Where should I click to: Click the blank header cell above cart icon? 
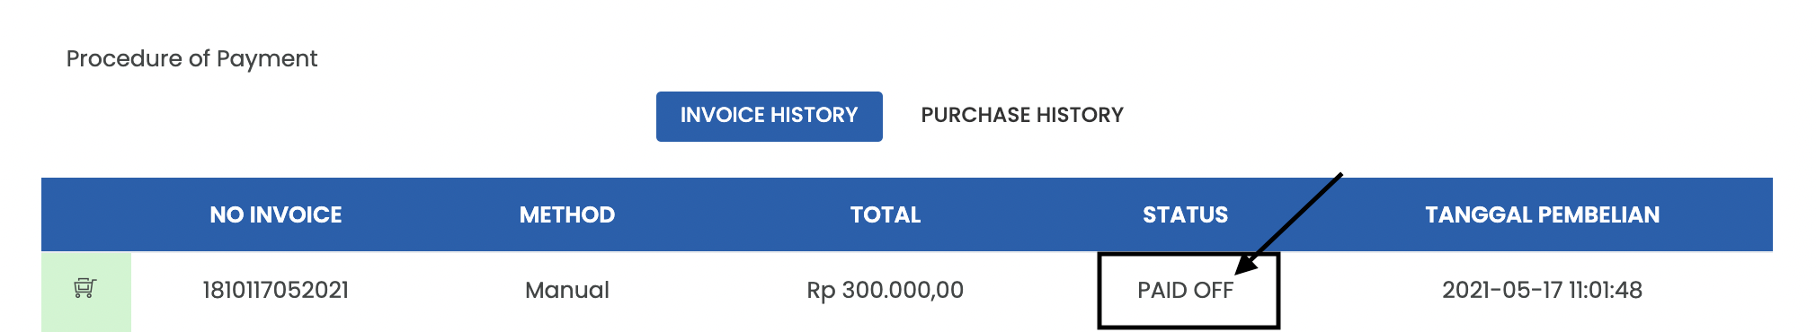[86, 214]
